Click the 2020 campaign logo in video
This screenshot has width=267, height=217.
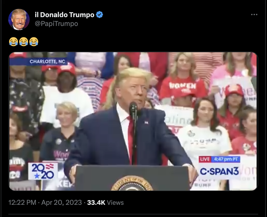pos(43,171)
